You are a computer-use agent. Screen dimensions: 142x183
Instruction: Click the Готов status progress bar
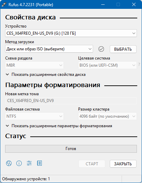pyautogui.click(x=71, y=149)
